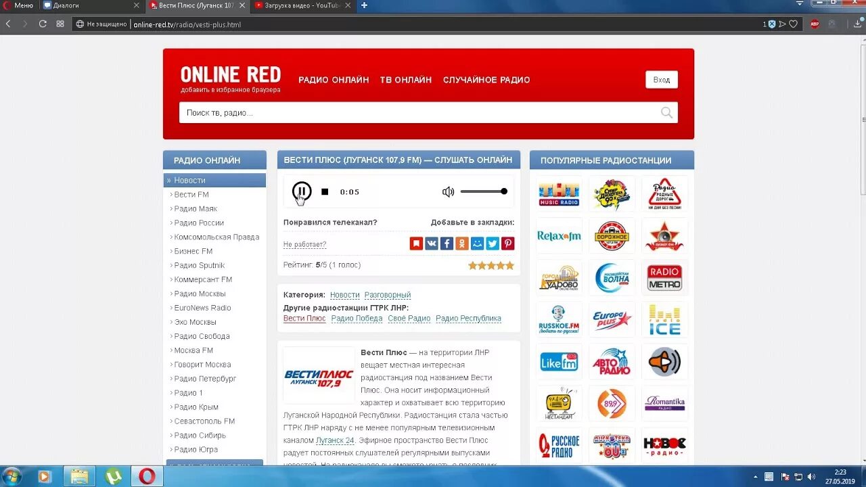Mute the radio player speaker icon
The height and width of the screenshot is (487, 866).
pyautogui.click(x=448, y=192)
